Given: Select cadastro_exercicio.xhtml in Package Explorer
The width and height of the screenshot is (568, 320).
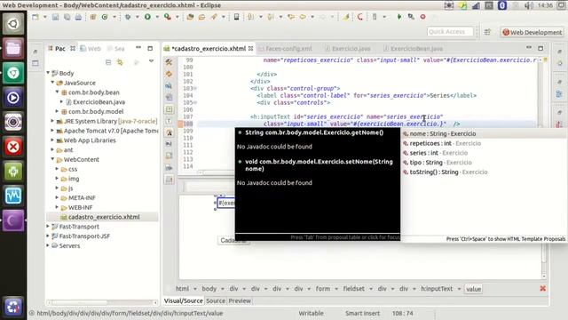Looking at the screenshot, I should coord(104,217).
